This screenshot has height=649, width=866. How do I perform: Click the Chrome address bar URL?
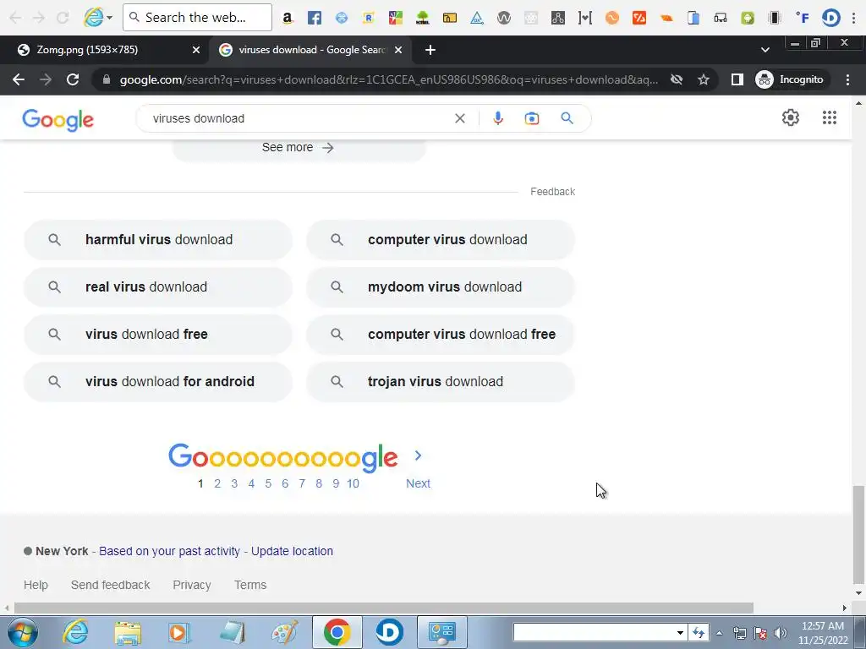coord(388,79)
